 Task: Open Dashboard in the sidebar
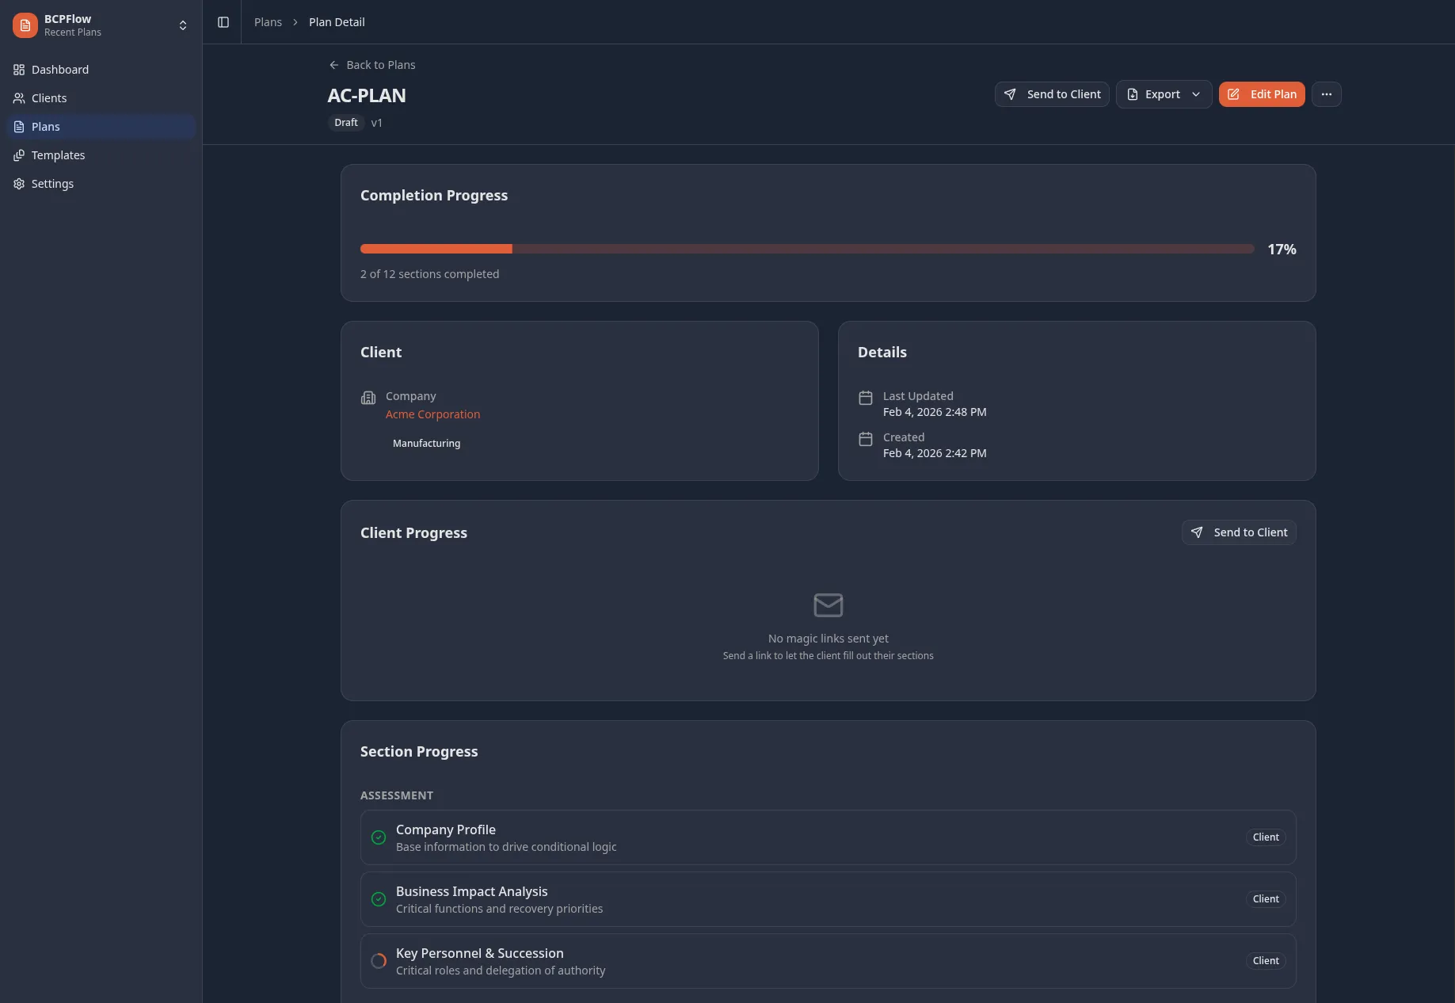101,70
